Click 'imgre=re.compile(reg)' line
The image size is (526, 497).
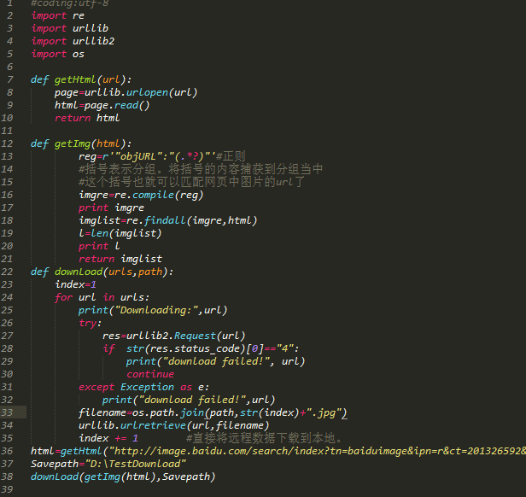141,195
